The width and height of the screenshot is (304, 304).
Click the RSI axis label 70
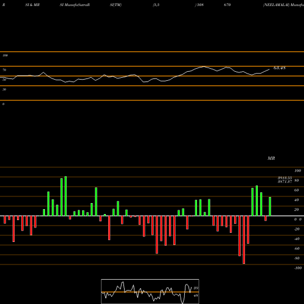[x=4, y=70]
